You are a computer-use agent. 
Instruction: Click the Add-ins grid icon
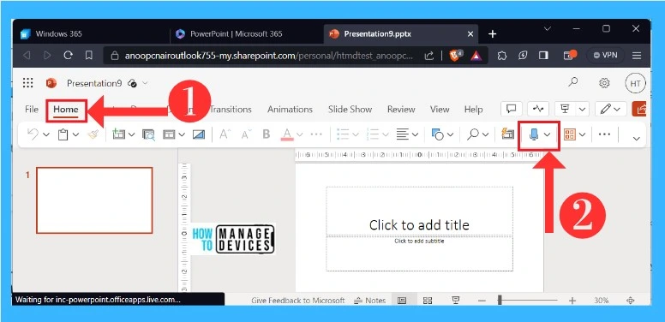(x=570, y=134)
